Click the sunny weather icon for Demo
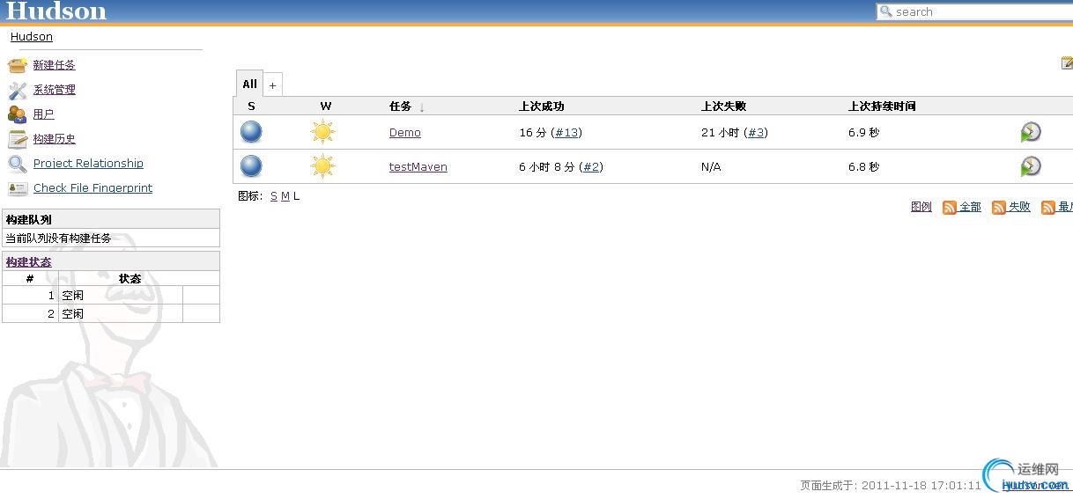The image size is (1073, 499). click(x=323, y=132)
